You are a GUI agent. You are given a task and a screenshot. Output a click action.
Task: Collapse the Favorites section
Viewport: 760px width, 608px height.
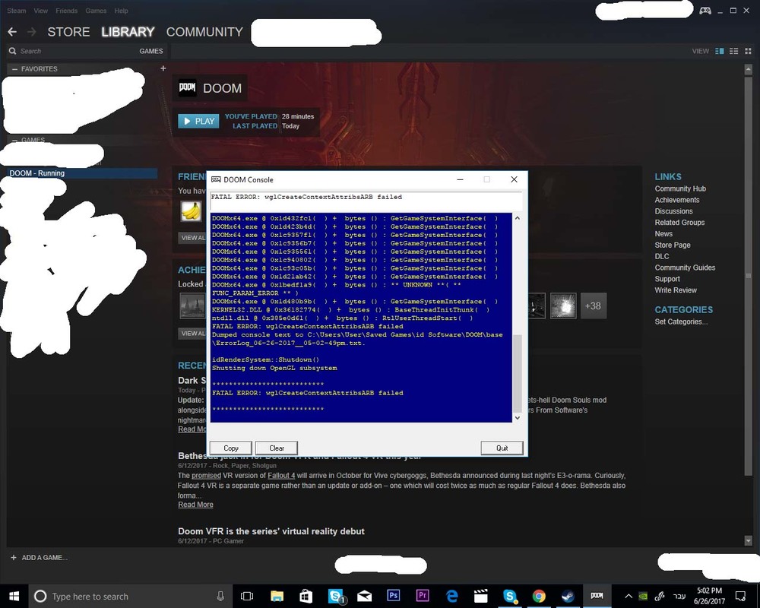[14, 69]
